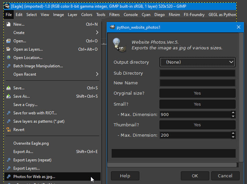Click the dialog horizontal scrollbar
247x184 pixels.
pyautogui.click(x=172, y=165)
